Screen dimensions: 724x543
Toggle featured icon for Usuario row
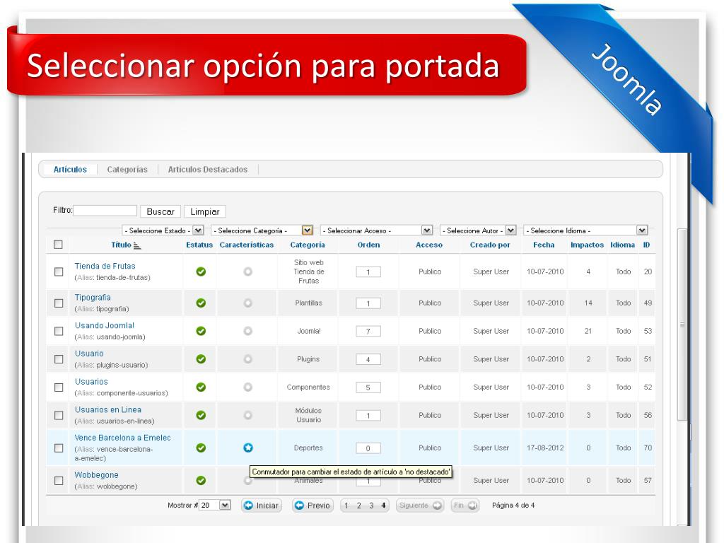[248, 358]
